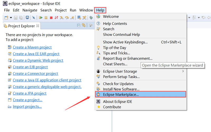The height and width of the screenshot is (132, 211).
Task: Select Contribute menu entry
Action: 141,107
